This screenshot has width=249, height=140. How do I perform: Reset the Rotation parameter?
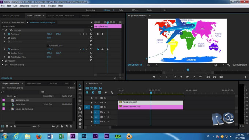pyautogui.click(x=91, y=49)
